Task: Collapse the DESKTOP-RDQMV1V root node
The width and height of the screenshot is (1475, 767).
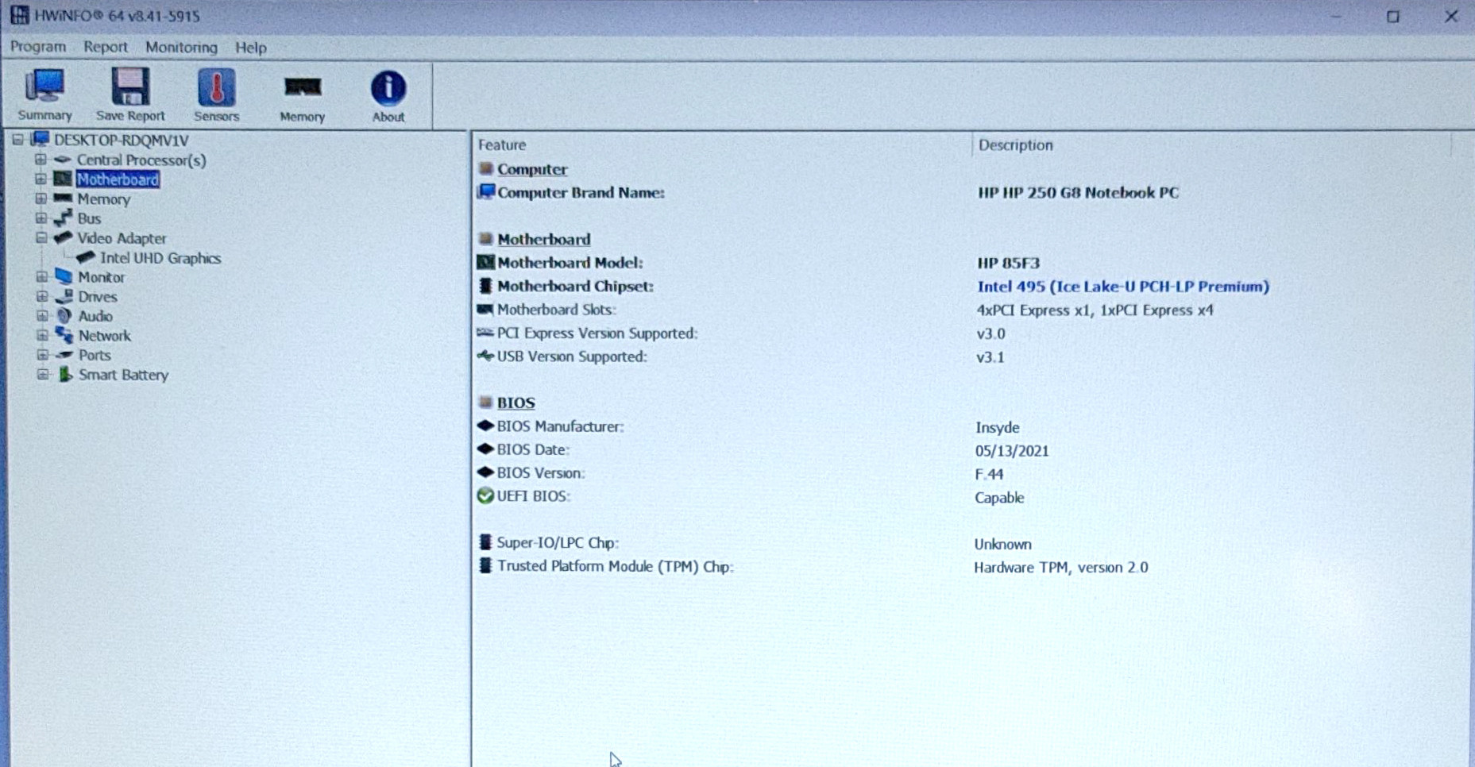Action: pyautogui.click(x=17, y=140)
